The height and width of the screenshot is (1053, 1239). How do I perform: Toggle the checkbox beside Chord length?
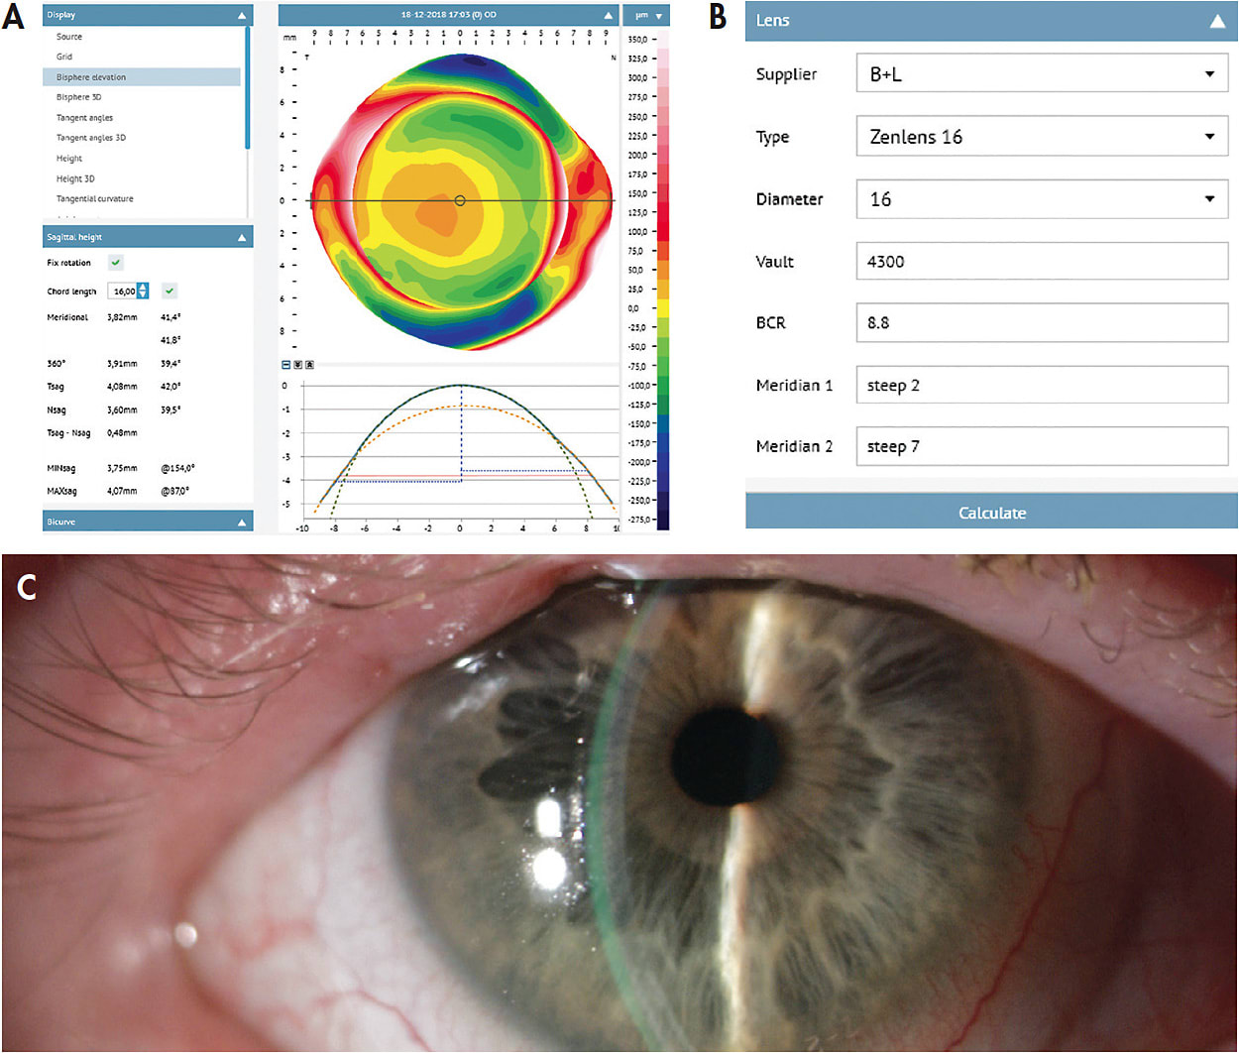point(169,291)
